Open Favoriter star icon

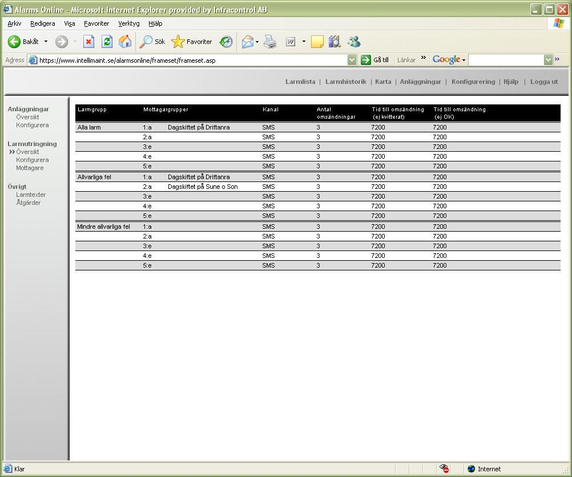178,42
